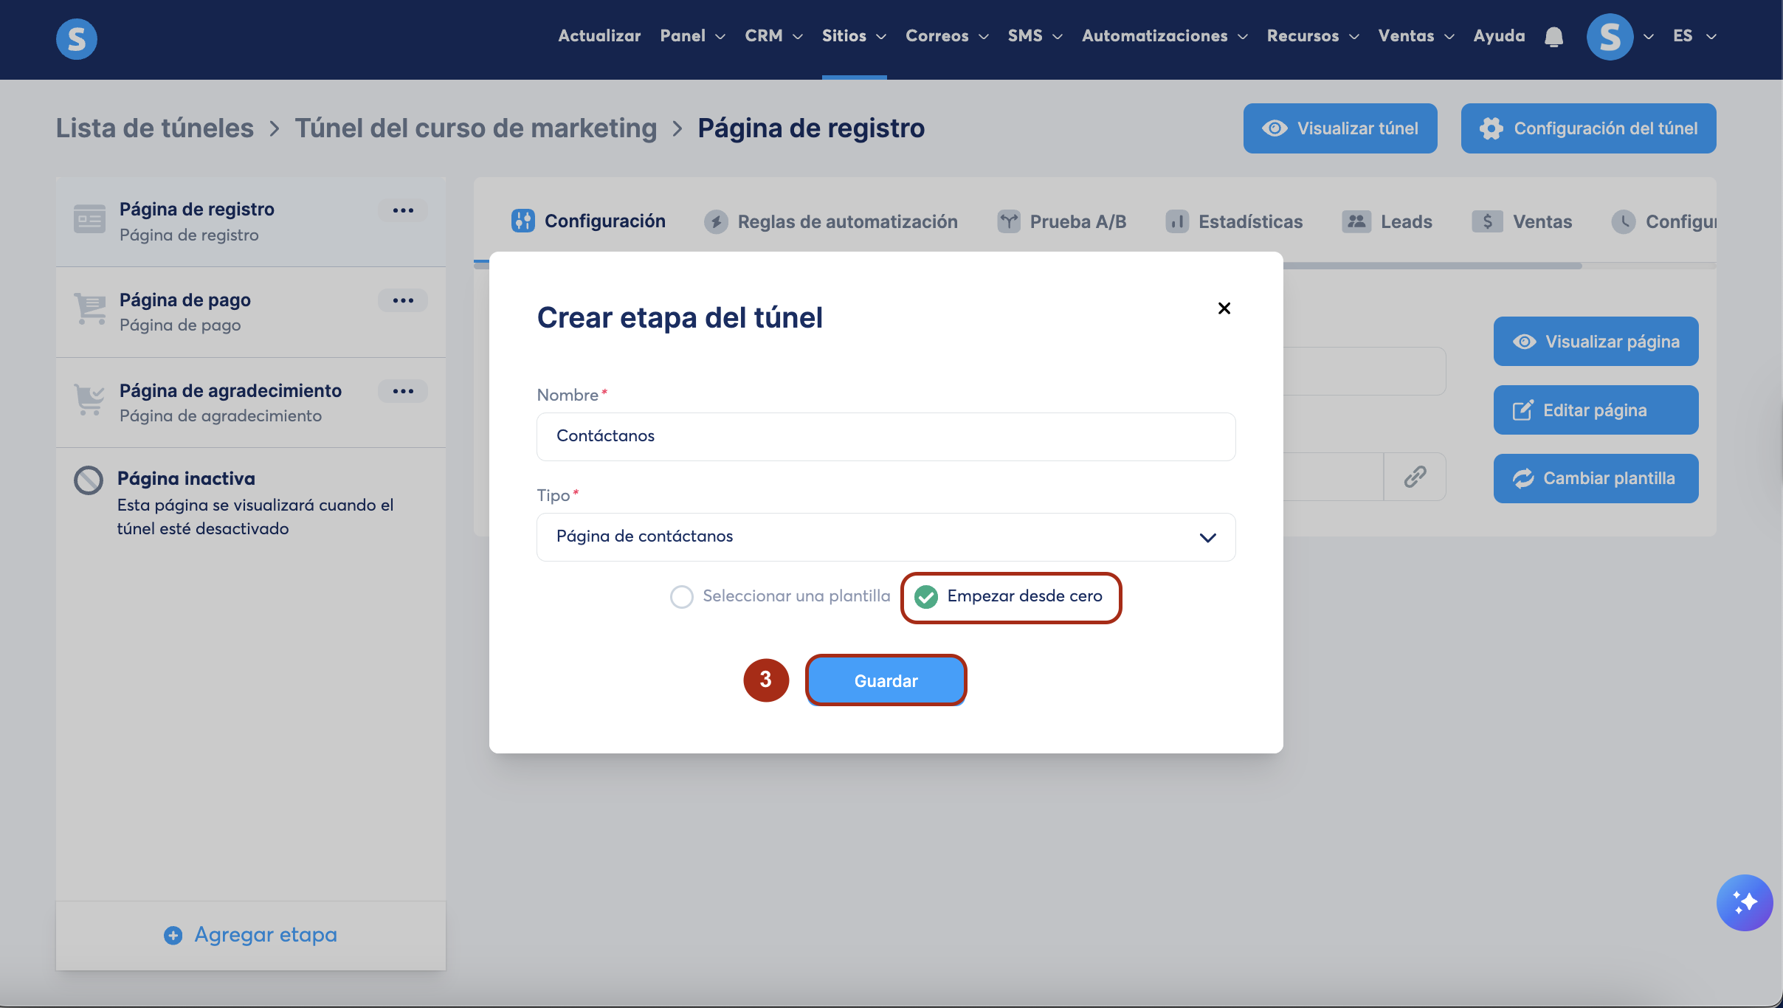The height and width of the screenshot is (1008, 1783).
Task: Choose Empezar desde cero option
Action: (x=926, y=596)
